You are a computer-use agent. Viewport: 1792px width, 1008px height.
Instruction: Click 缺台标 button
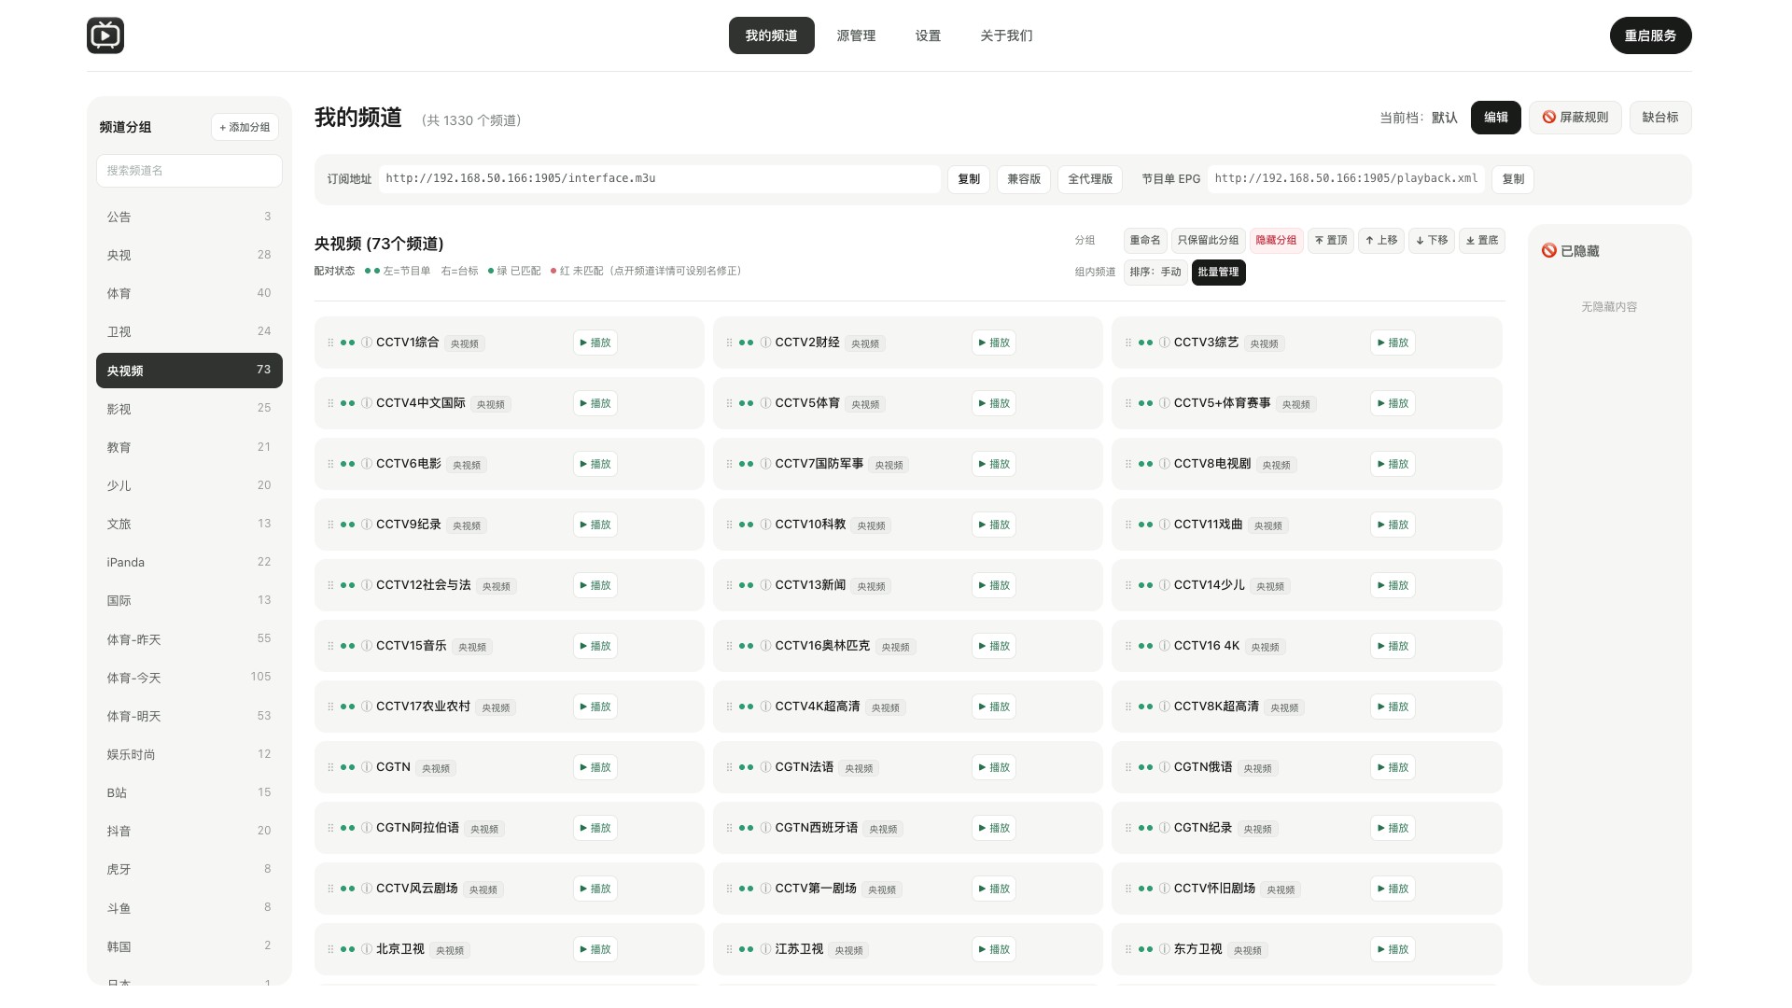click(1660, 118)
